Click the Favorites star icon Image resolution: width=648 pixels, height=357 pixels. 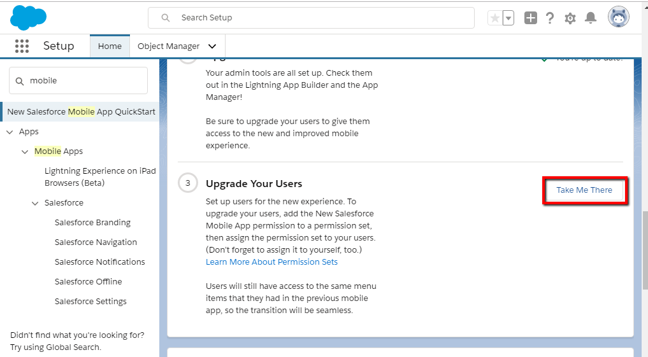click(x=495, y=18)
